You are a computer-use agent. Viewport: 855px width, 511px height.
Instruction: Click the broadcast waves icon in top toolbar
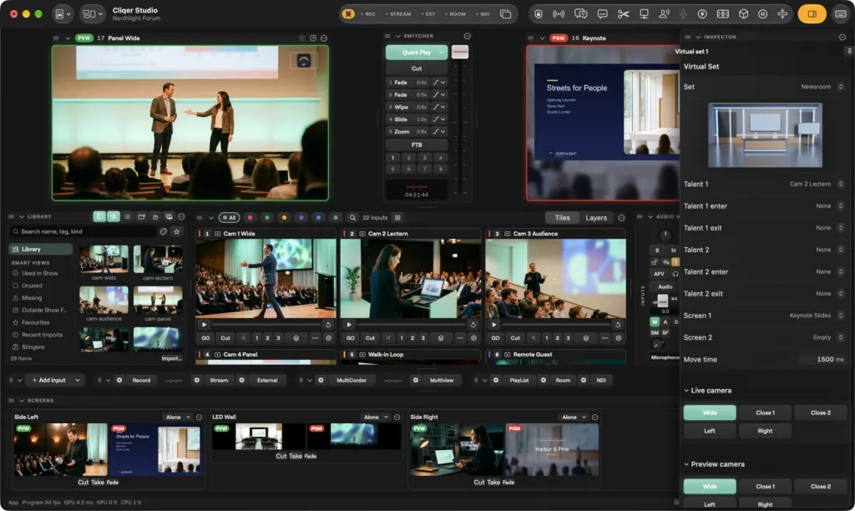(x=559, y=14)
